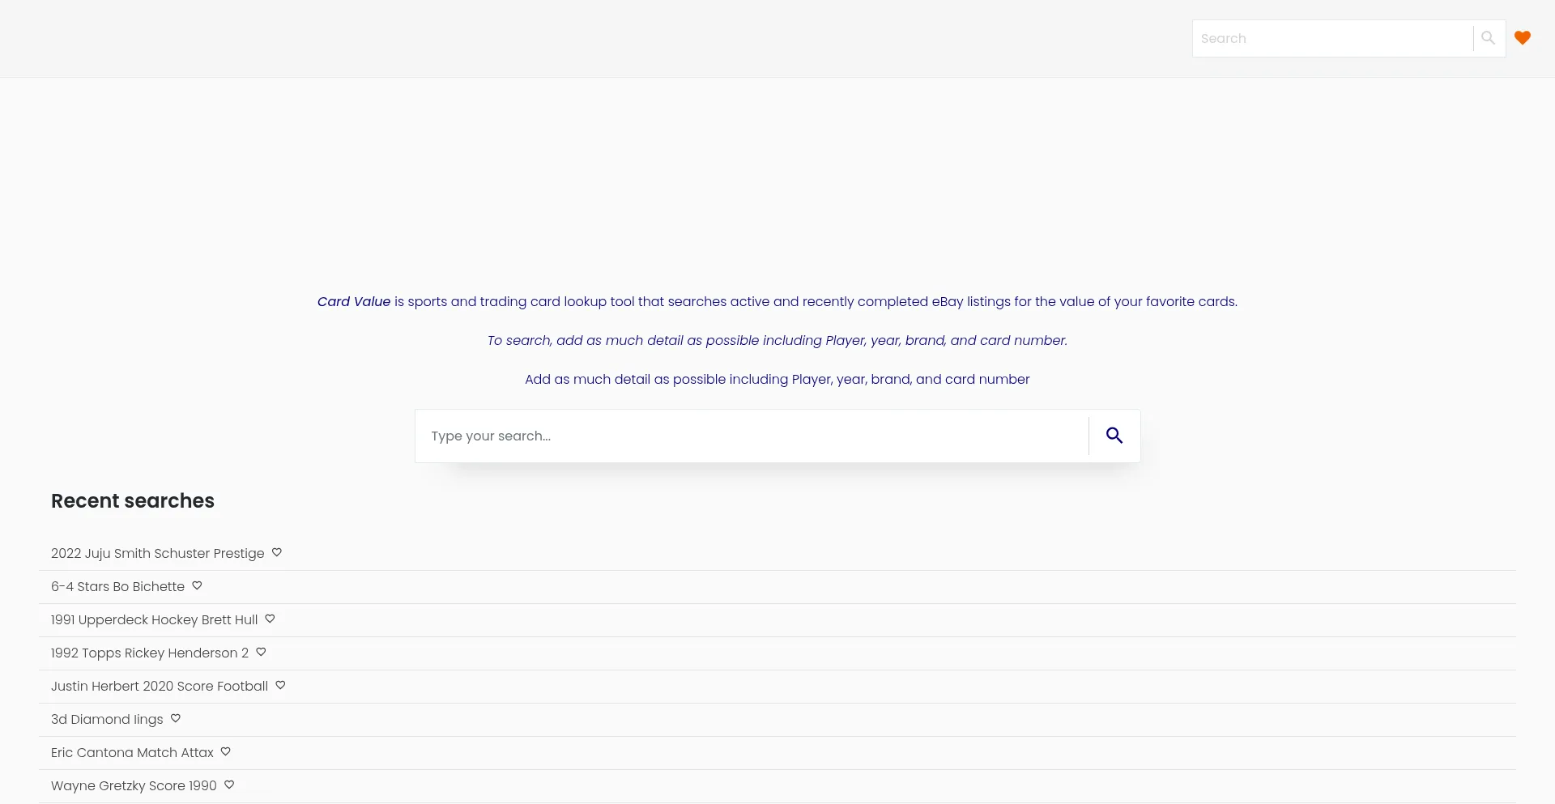Open 1992 Topps Rickey Henderson 2 search
The height and width of the screenshot is (804, 1555).
[x=149, y=653]
